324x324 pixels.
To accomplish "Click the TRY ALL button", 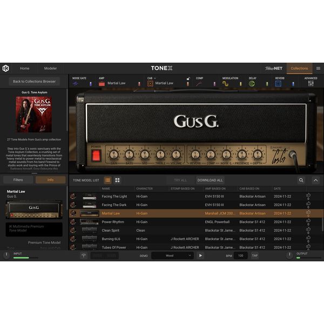I will click(180, 180).
